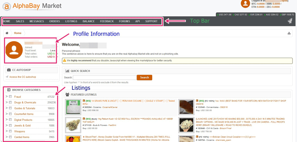Click the briefcase icon in CC AUTOSHOP header

coord(9,70)
